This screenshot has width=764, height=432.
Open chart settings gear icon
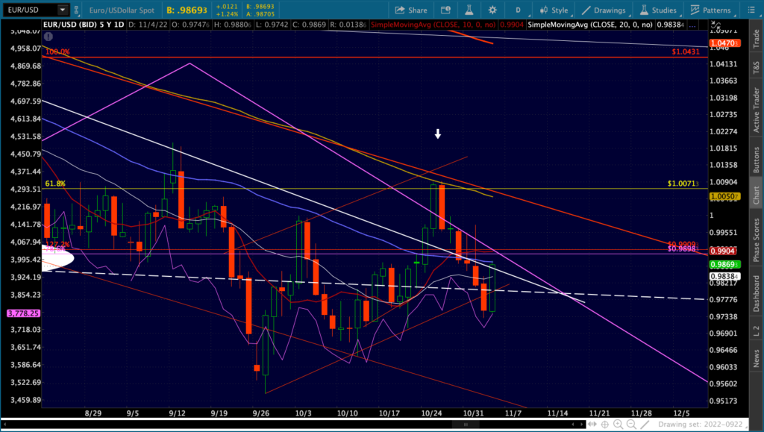click(x=492, y=10)
